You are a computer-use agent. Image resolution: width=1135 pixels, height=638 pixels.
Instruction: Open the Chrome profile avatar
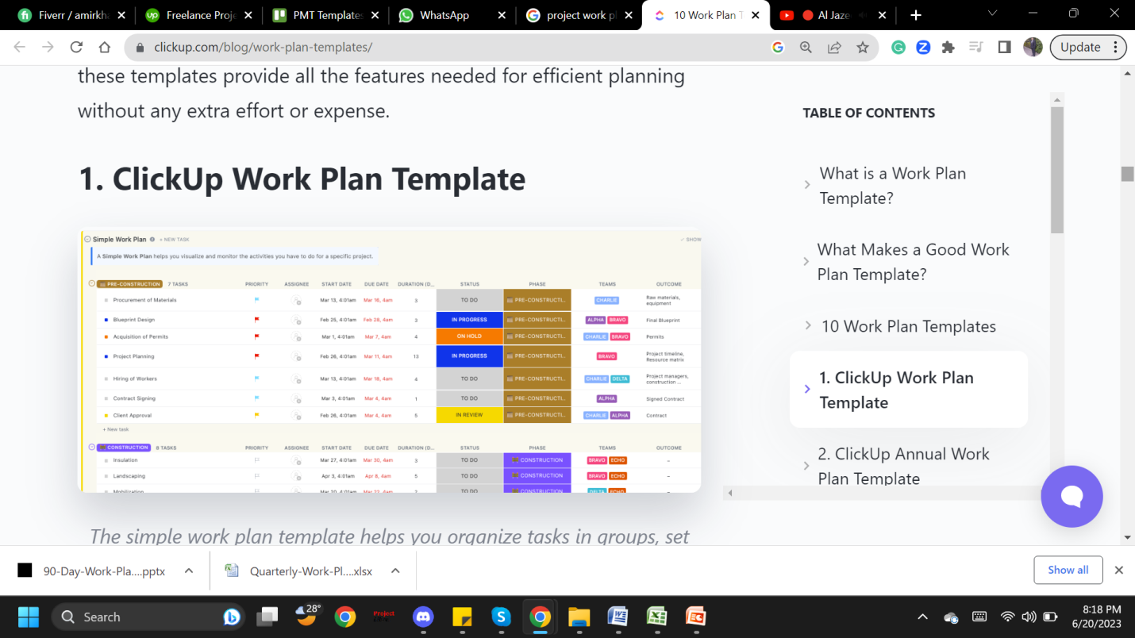[1033, 47]
